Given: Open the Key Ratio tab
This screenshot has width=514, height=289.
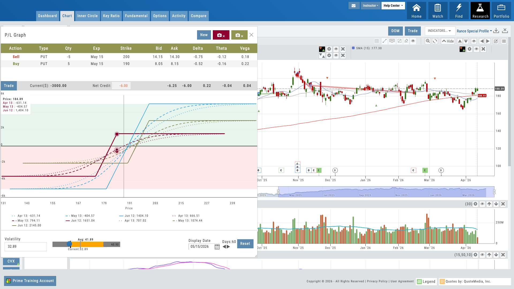Looking at the screenshot, I should click(x=111, y=16).
